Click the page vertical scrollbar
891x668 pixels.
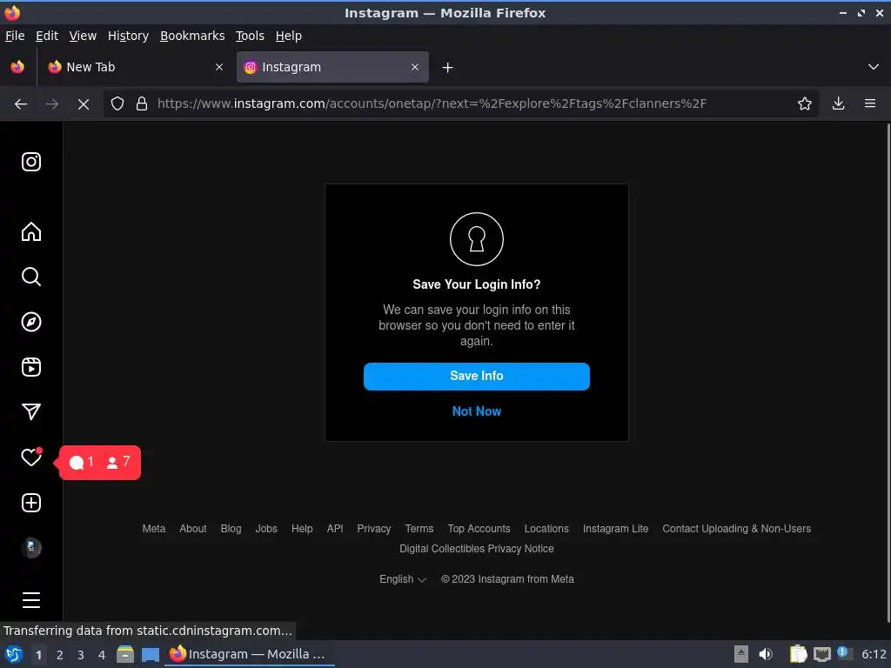point(888,372)
